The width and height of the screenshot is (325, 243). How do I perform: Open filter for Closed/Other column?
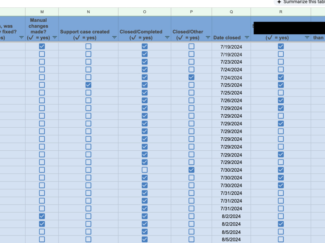tap(208, 38)
